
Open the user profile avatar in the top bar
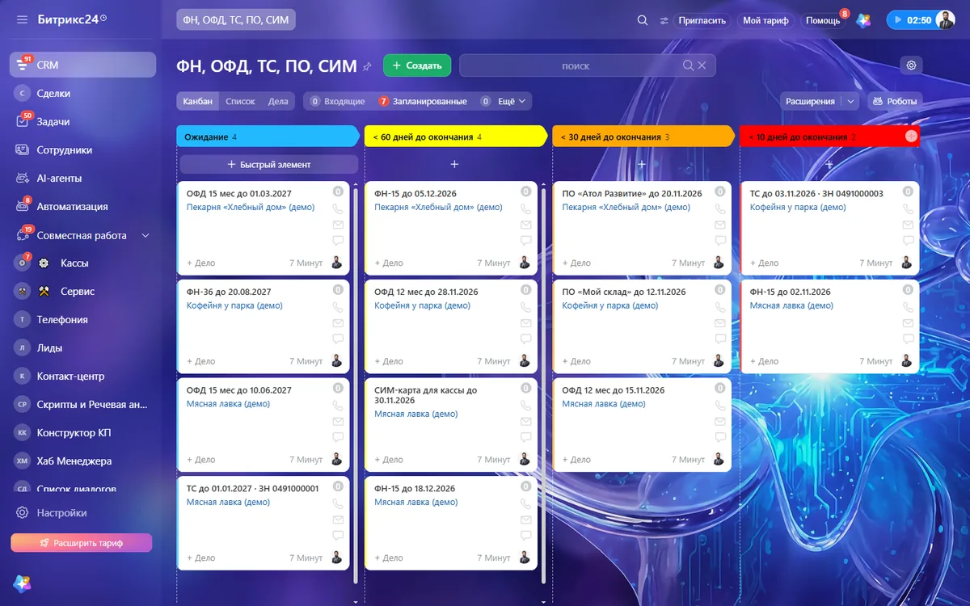pyautogui.click(x=945, y=20)
